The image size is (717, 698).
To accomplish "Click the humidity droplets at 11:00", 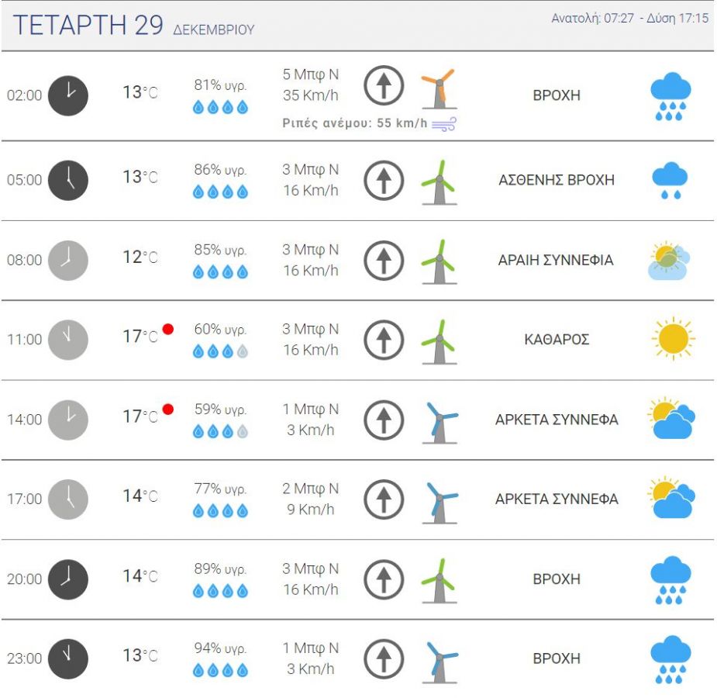I will point(221,351).
